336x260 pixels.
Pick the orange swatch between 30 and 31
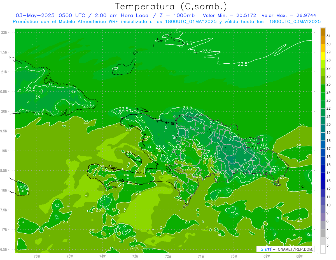click(x=323, y=40)
